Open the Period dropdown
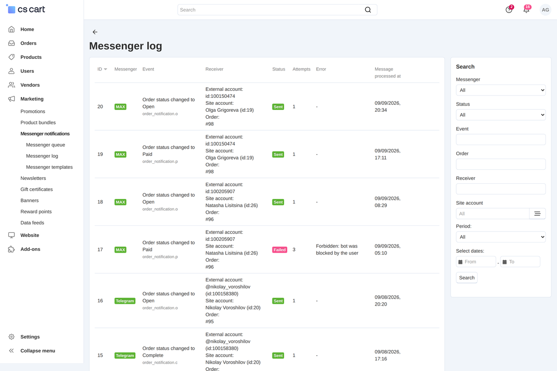 501,237
